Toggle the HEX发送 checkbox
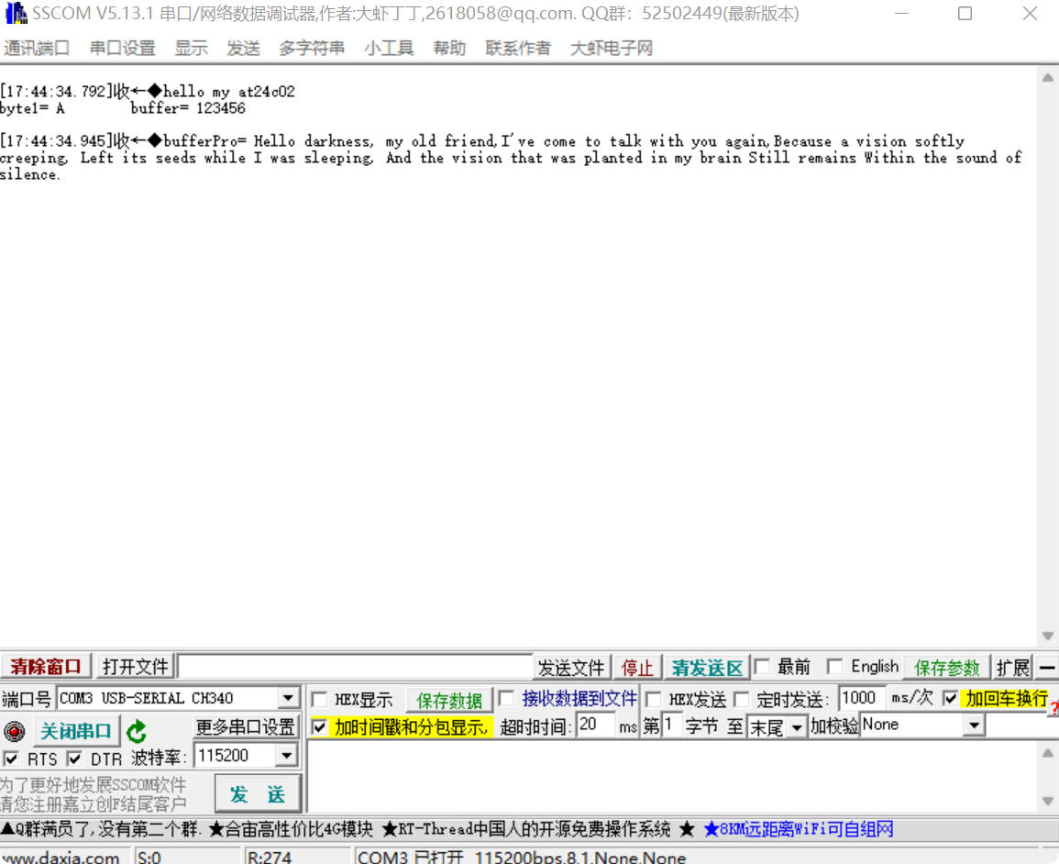 [x=653, y=699]
